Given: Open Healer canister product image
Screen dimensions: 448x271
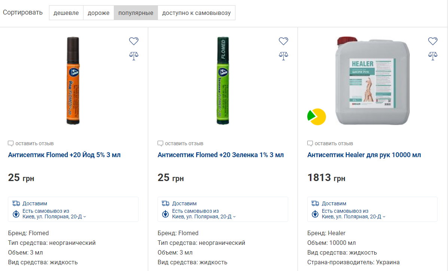Looking at the screenshot, I should coord(372,81).
